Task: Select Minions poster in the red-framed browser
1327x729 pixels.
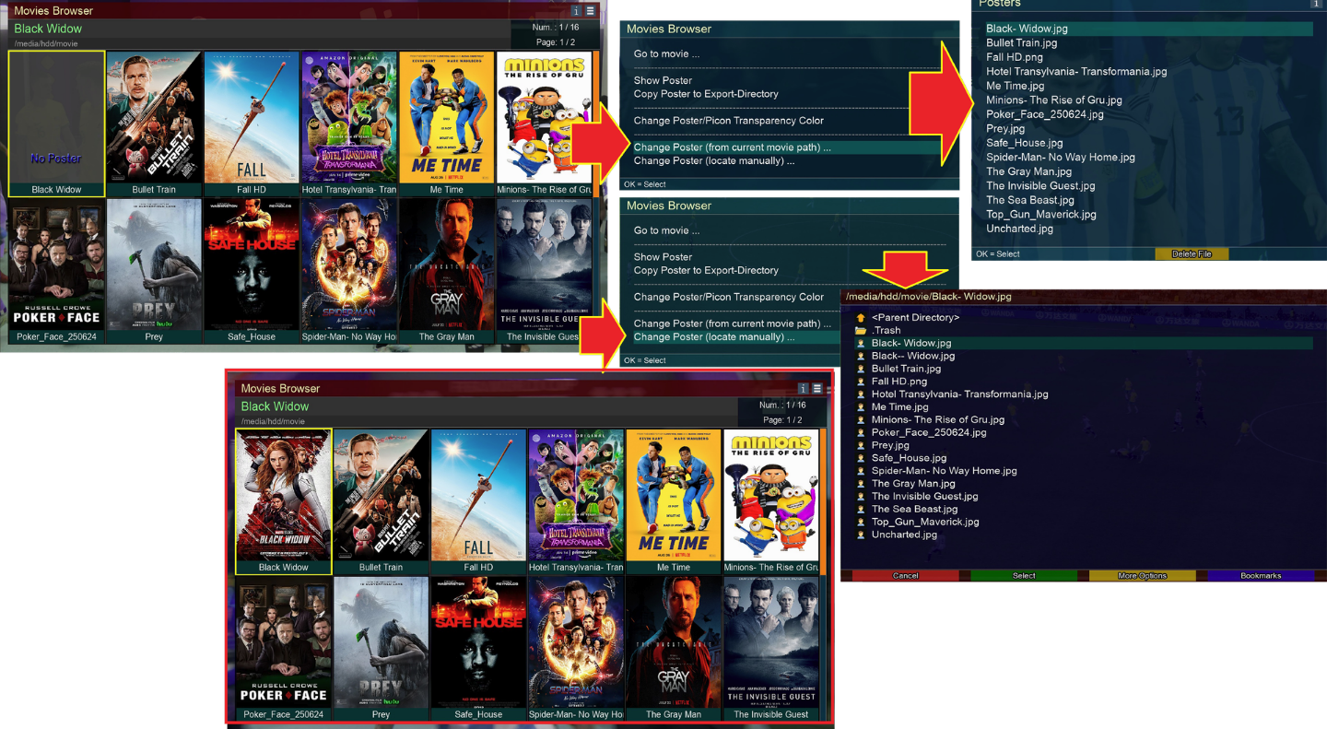Action: click(x=771, y=495)
